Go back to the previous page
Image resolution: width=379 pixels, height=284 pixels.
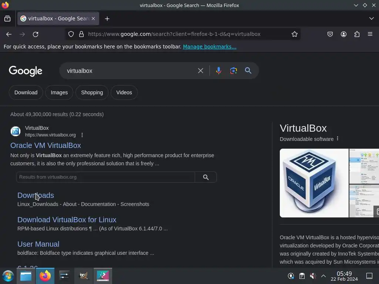[9, 34]
